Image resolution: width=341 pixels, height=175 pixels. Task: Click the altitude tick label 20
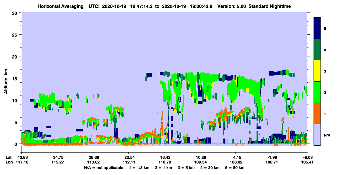(15, 56)
